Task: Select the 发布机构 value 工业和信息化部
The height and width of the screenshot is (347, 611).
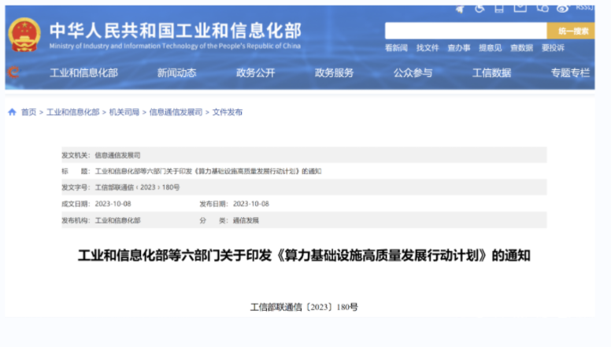Action: 117,220
